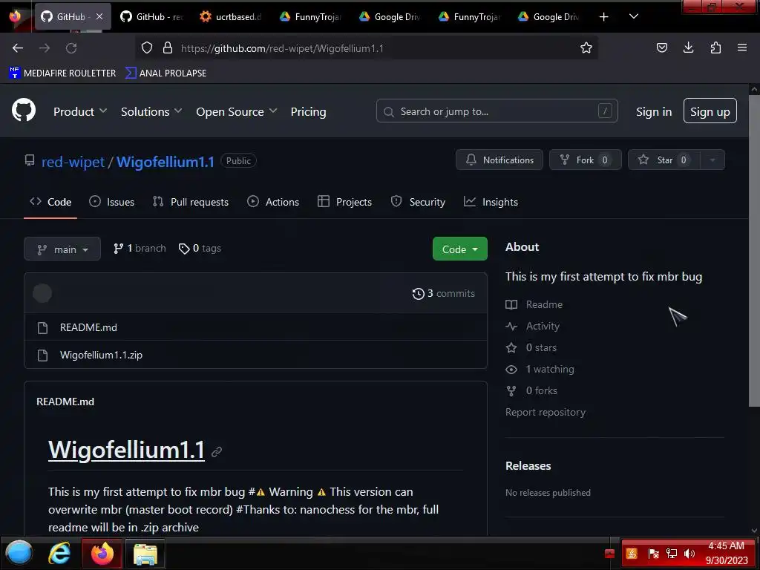Screen dimensions: 760x570
Task: Open the Issues tab
Action: [x=112, y=202]
